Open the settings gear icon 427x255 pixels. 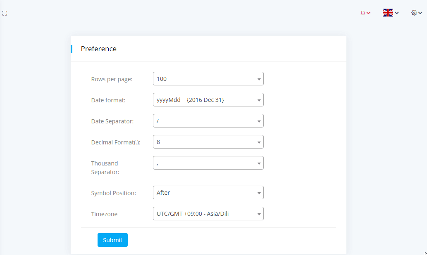[414, 13]
